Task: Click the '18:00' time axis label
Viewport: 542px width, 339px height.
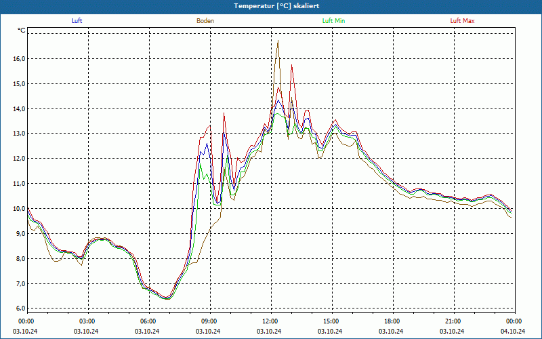Action: [392, 321]
